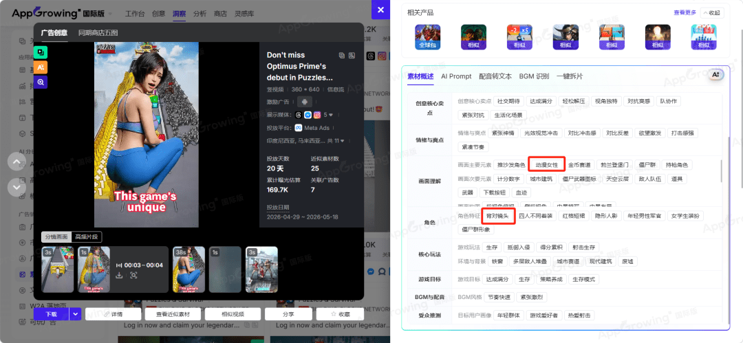Viewport: 743px width, 343px height.
Task: Click the 策略养成 tag
Action: (552, 279)
